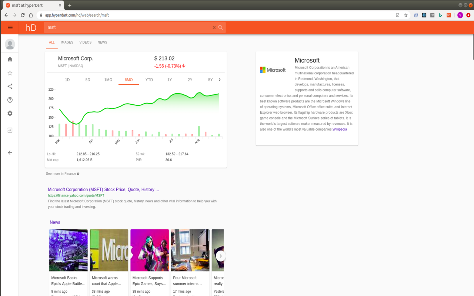Click the Mkt cap value 1,612.06 B
The image size is (474, 296).
point(84,160)
